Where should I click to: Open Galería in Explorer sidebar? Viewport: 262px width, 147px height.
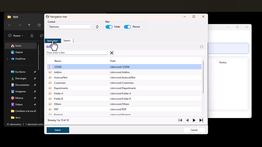(19, 52)
